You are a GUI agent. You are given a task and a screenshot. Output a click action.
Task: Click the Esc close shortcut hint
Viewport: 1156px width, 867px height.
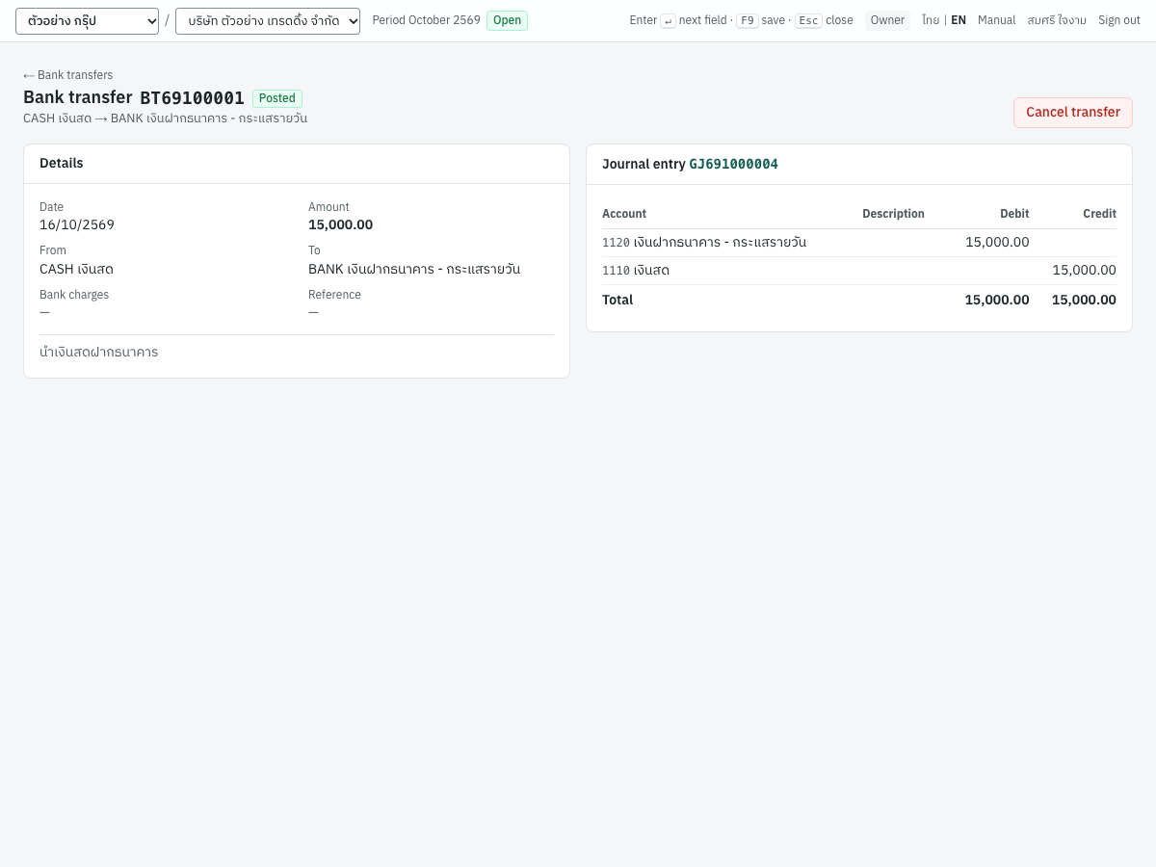coord(824,20)
